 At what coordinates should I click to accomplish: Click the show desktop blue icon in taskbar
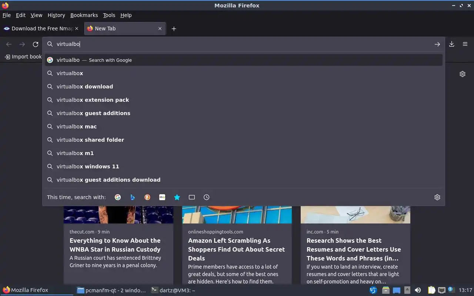coord(397,290)
